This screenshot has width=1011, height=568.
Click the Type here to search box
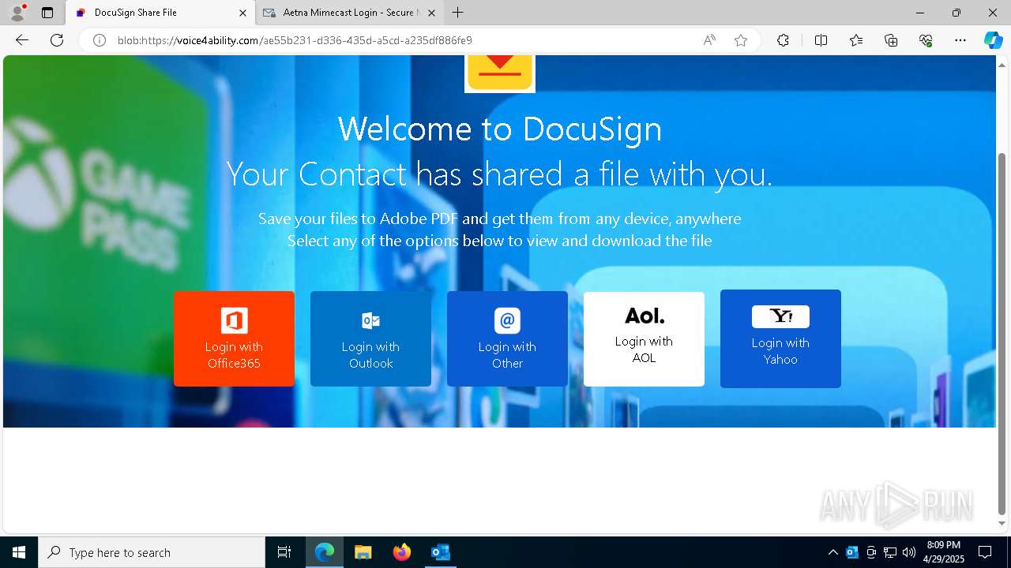click(x=152, y=552)
